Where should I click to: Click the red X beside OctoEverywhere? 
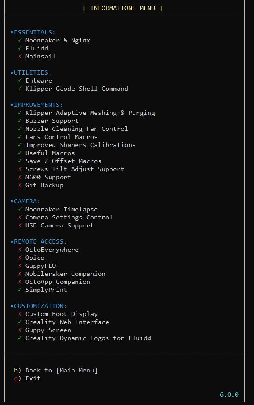[20, 250]
